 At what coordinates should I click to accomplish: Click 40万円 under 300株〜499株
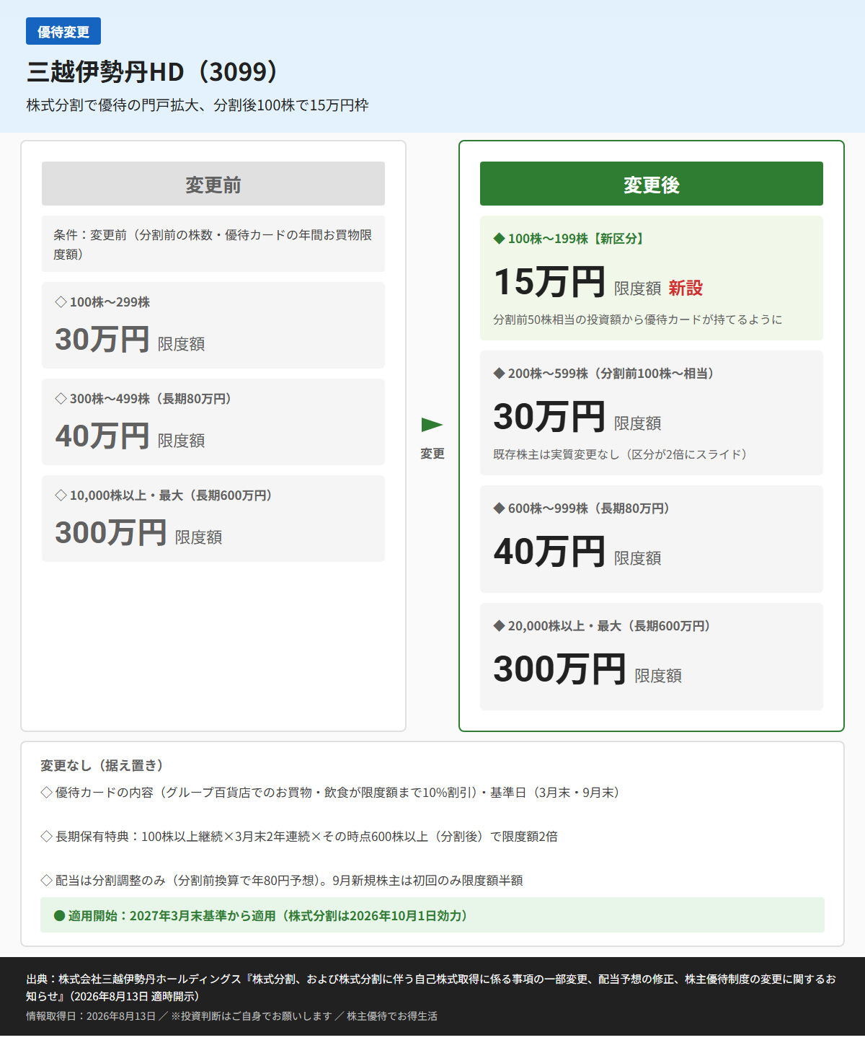coord(102,436)
